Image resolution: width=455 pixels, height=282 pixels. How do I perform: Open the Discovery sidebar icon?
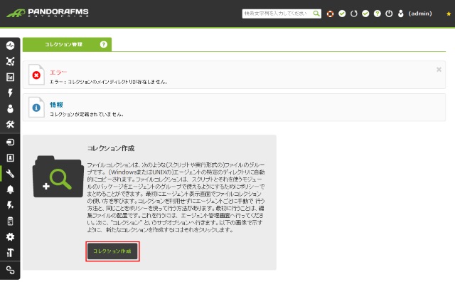[x=10, y=142]
